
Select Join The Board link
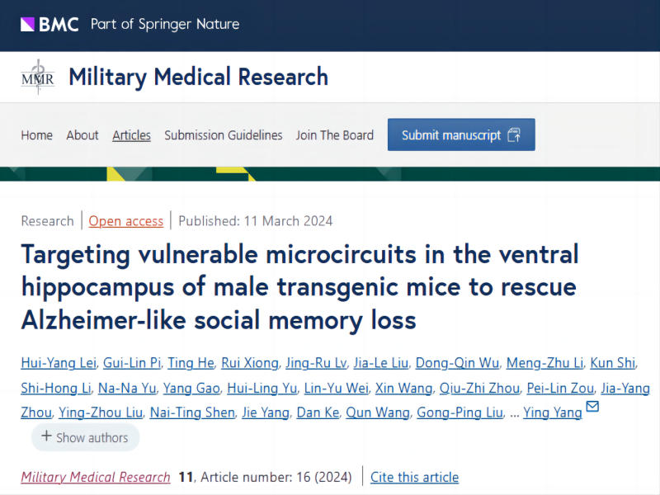click(x=334, y=135)
